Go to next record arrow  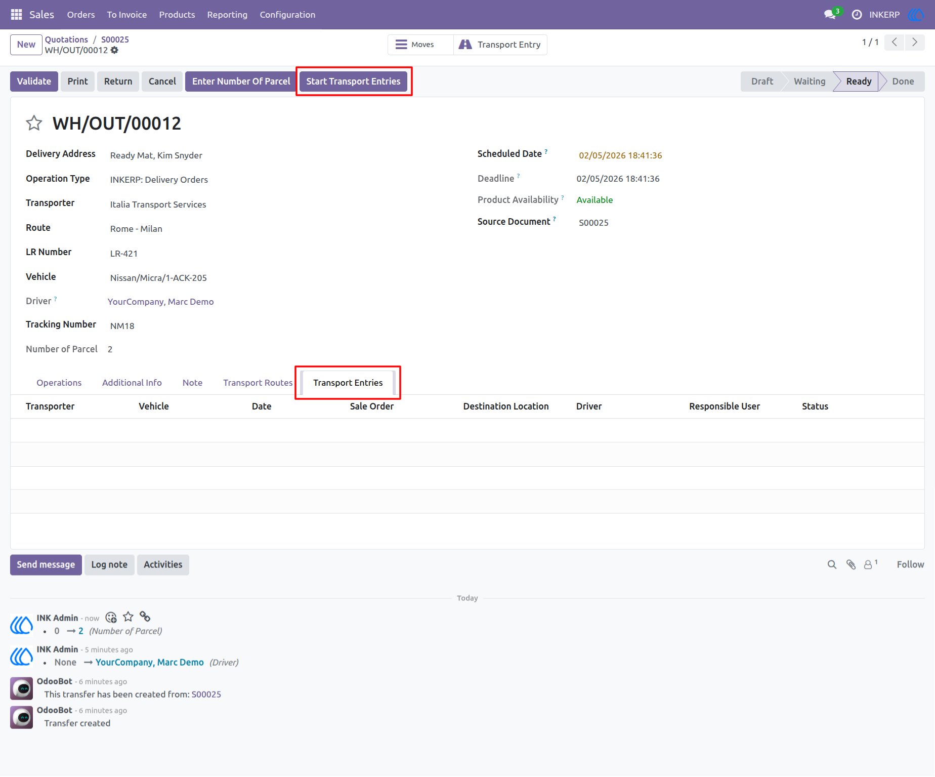tap(915, 43)
